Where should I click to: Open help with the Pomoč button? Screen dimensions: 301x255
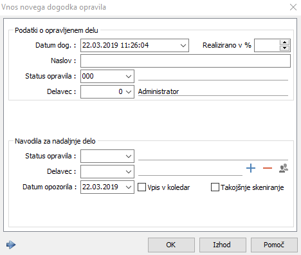[274, 245]
